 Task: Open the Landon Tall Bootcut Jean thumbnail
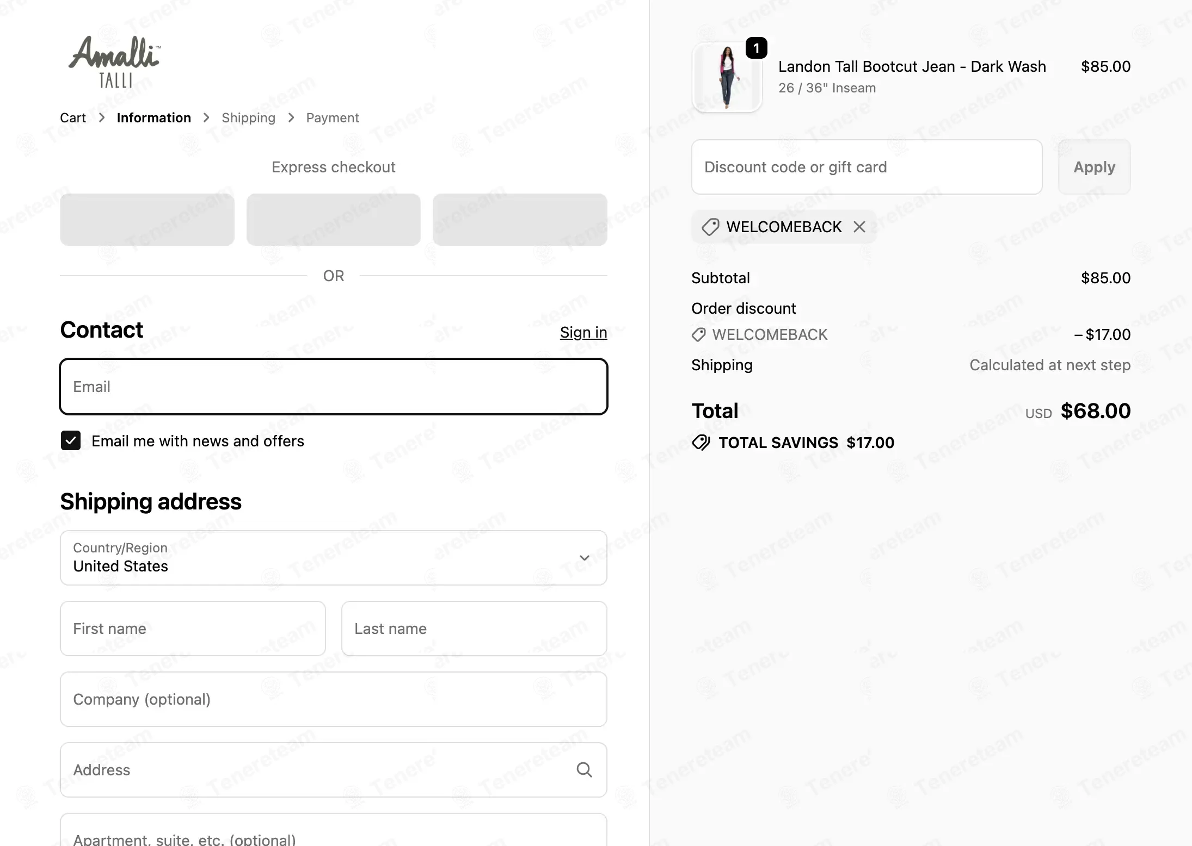727,77
